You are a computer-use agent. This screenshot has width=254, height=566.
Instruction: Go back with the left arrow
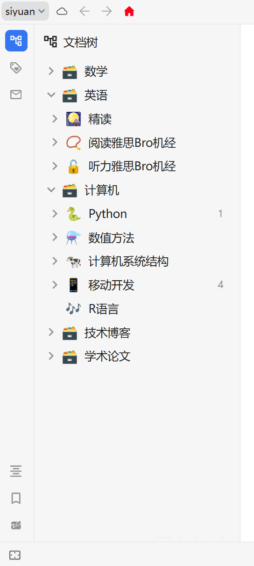pos(85,11)
